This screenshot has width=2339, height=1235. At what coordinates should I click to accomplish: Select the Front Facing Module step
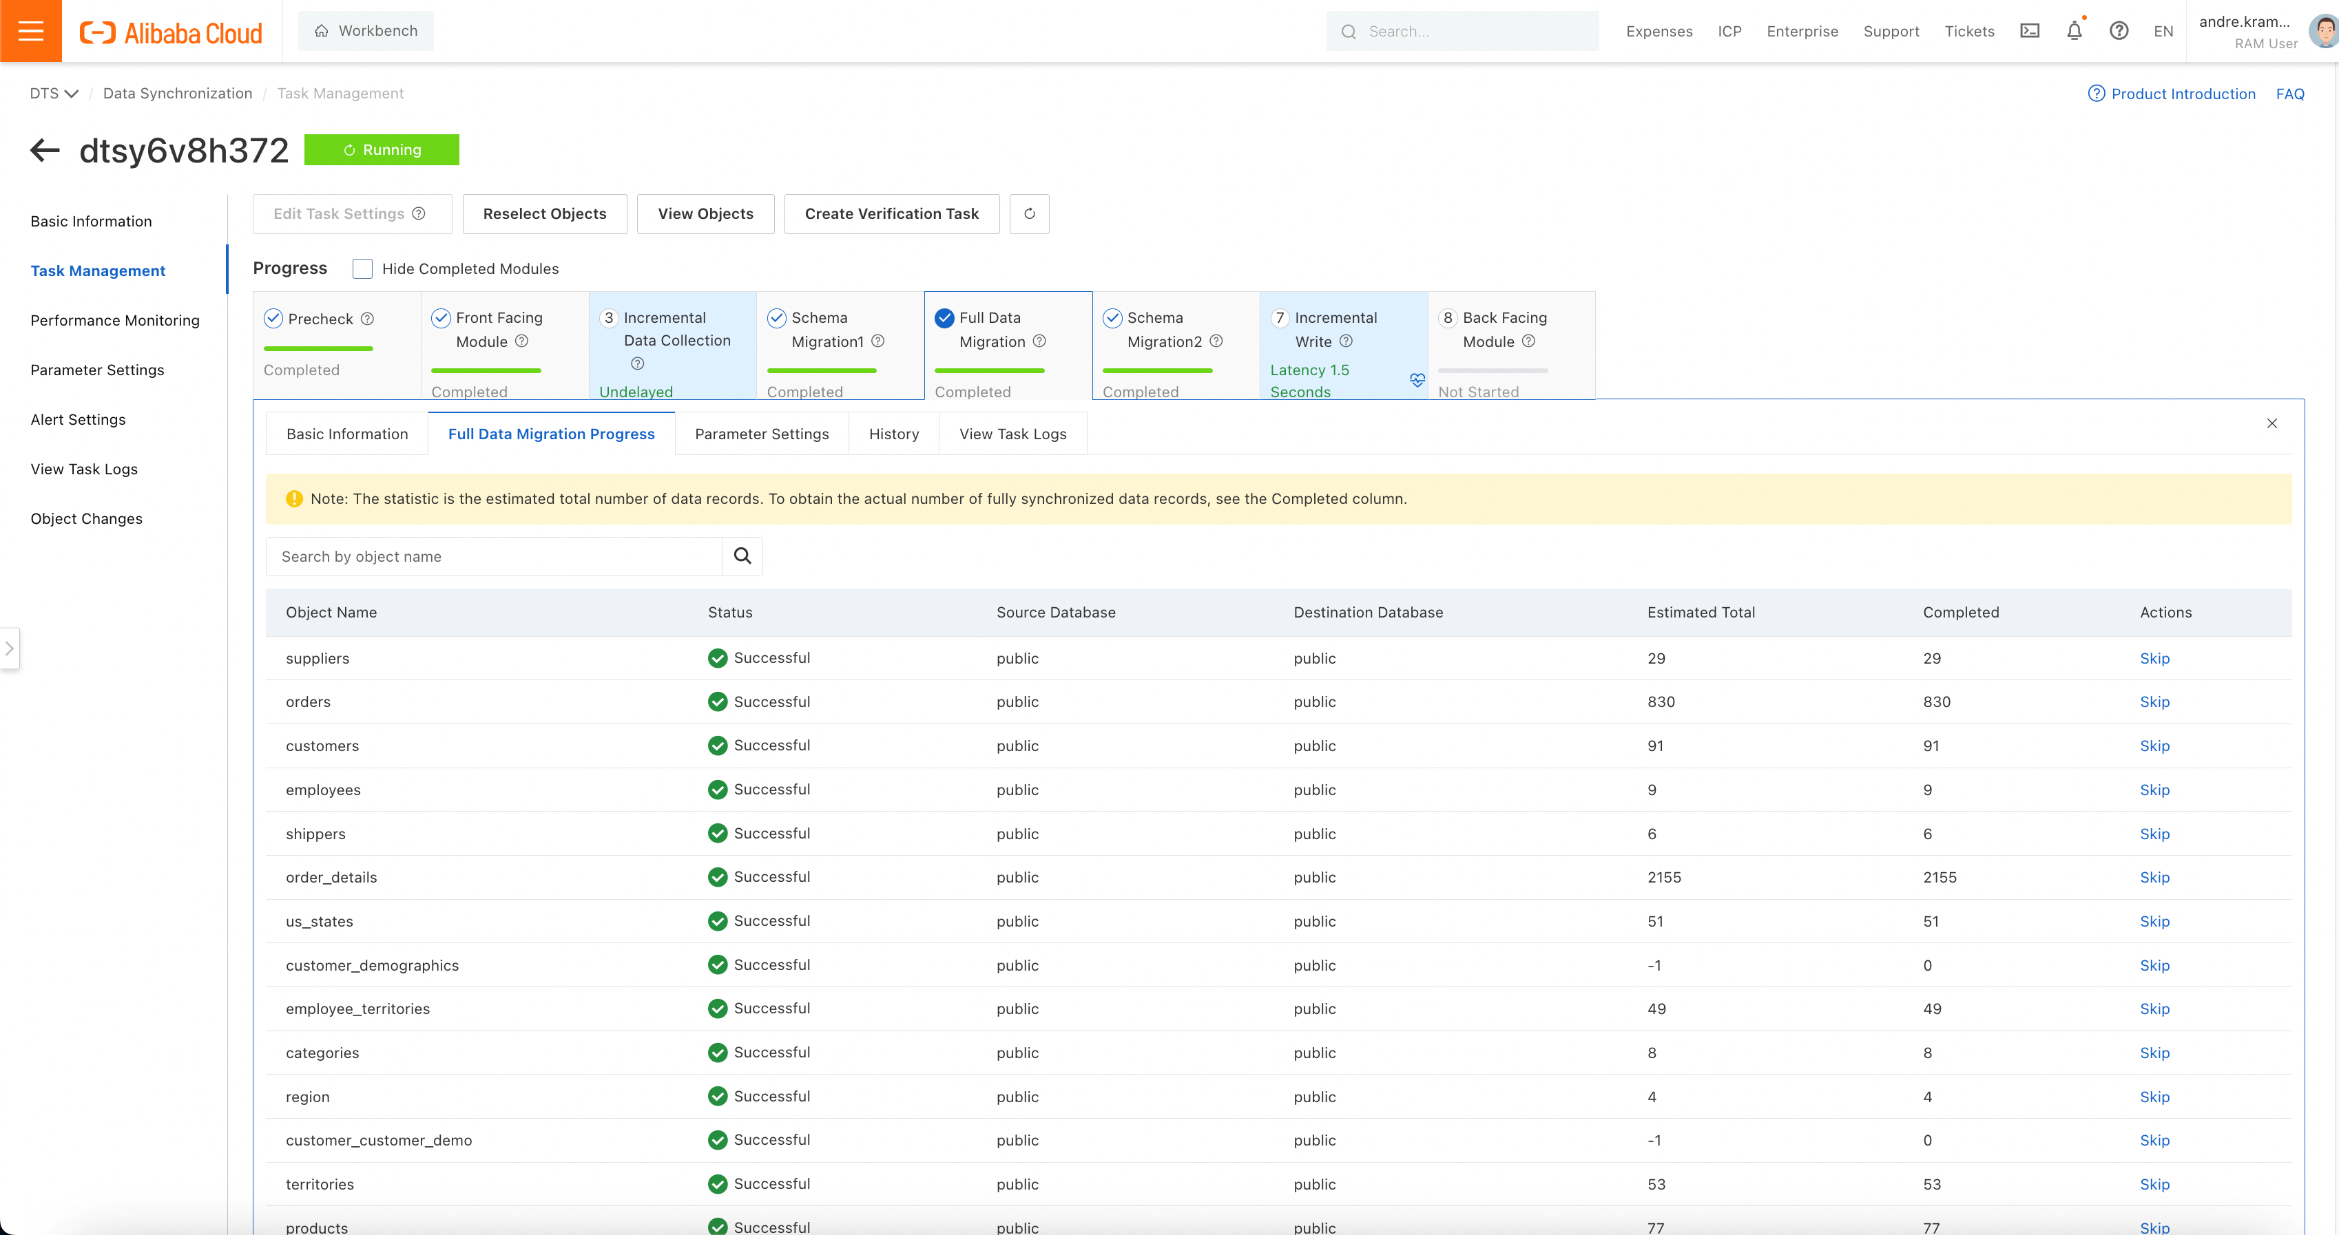[x=505, y=345]
